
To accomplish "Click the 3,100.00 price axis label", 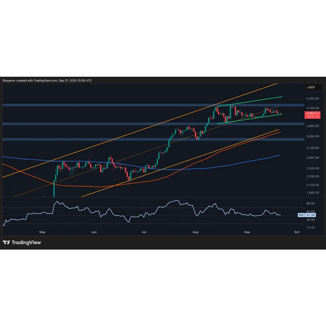I will 313,148.
